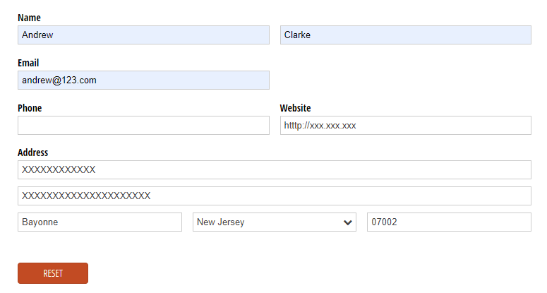Select the second, longer address line field
547x293 pixels.
[x=274, y=196]
